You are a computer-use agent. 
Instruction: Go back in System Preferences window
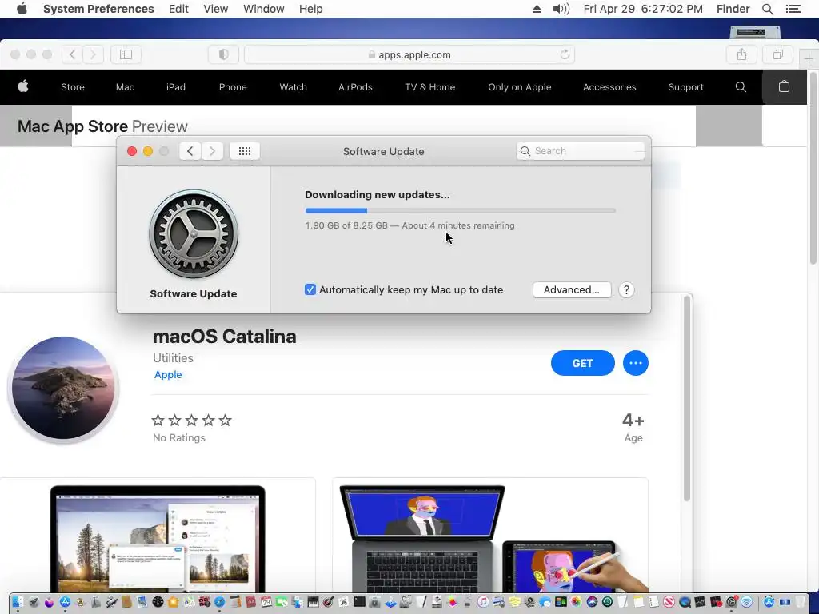pos(190,151)
